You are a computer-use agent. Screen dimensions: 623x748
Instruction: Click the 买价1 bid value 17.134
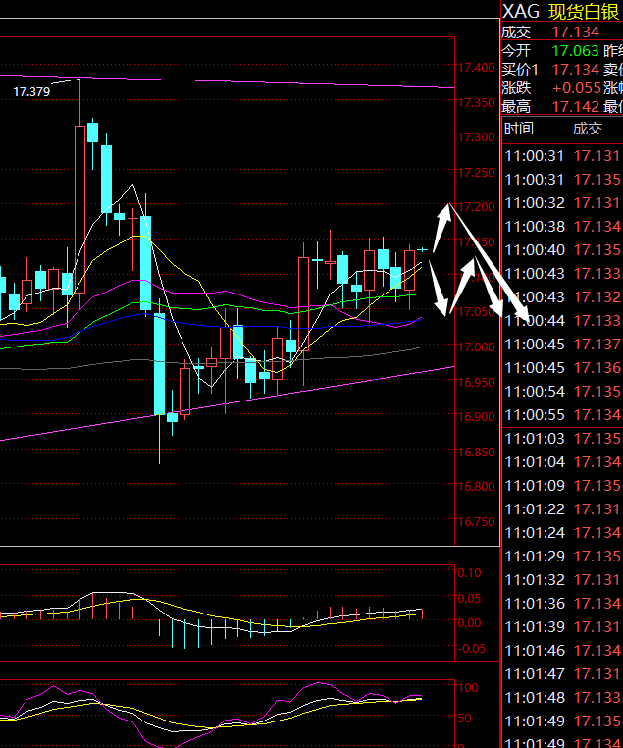pos(575,70)
